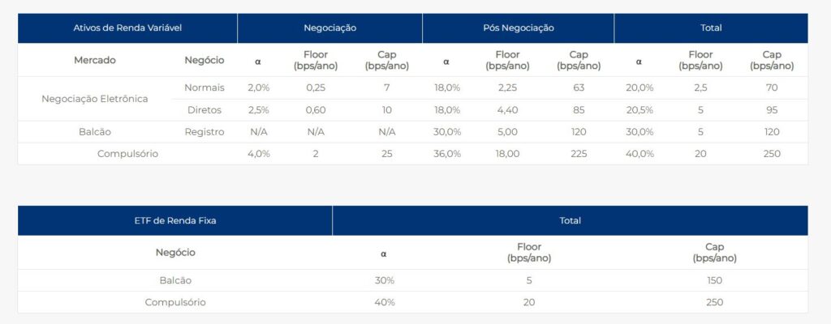Click the 36,0% Pós Negociação alpha value
The image size is (831, 324).
[x=447, y=154]
